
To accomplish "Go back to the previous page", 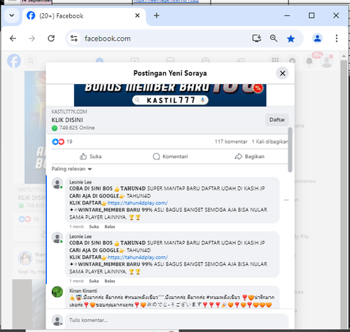I will [x=13, y=39].
